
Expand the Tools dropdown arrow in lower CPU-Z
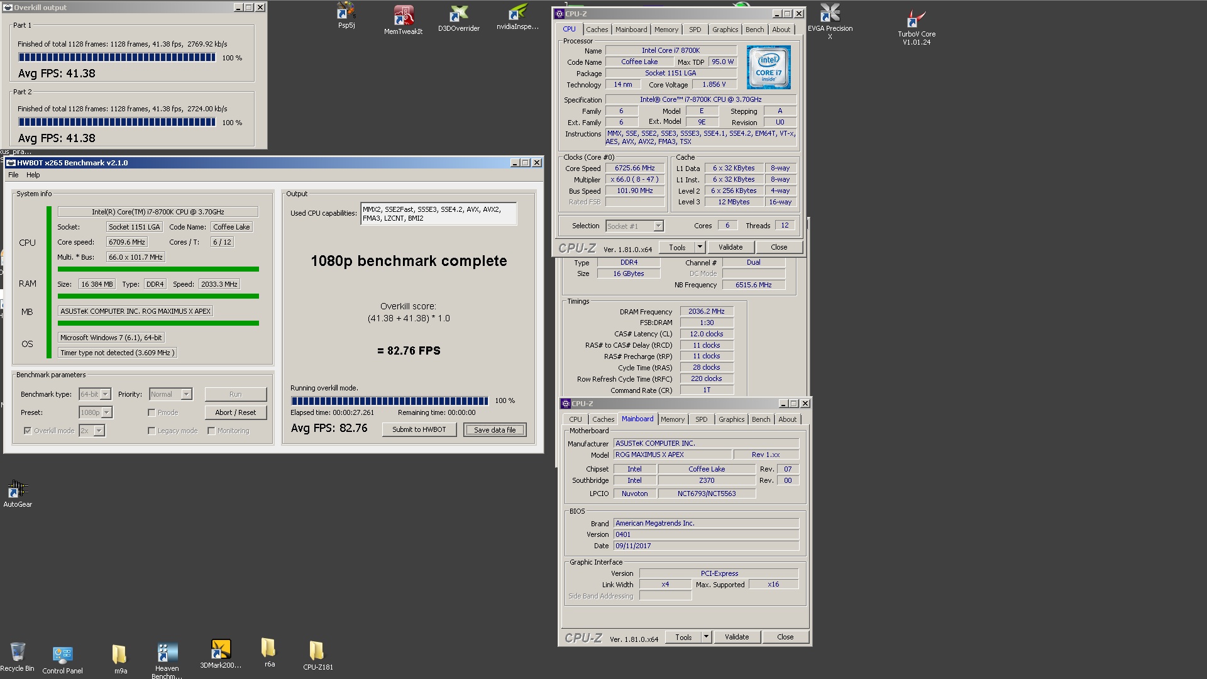click(x=706, y=637)
